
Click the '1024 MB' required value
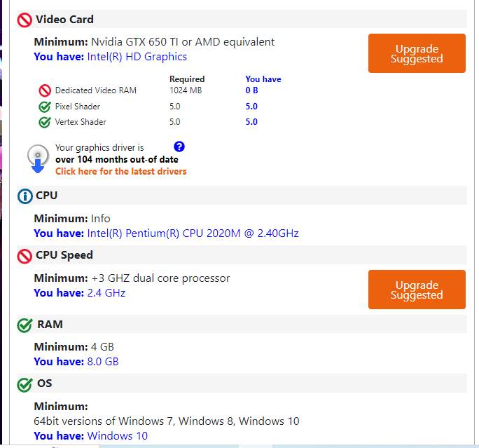click(186, 90)
